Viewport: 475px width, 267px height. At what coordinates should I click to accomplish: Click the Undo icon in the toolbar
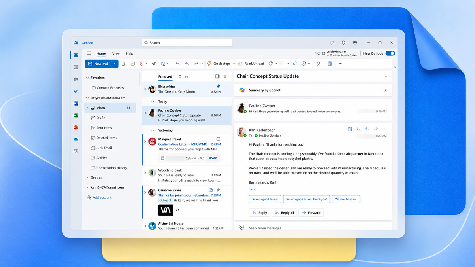point(318,64)
